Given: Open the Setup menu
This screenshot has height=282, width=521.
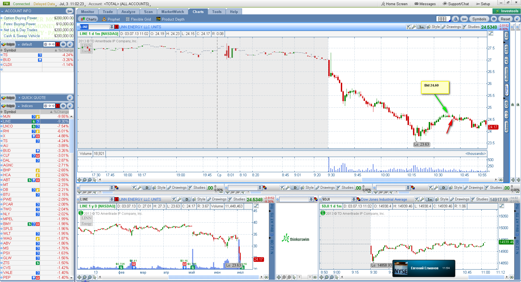Looking at the screenshot, I should coord(483,4).
